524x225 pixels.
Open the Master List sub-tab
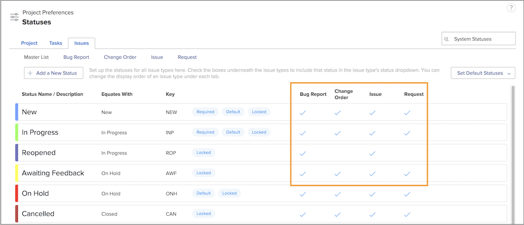coord(36,57)
